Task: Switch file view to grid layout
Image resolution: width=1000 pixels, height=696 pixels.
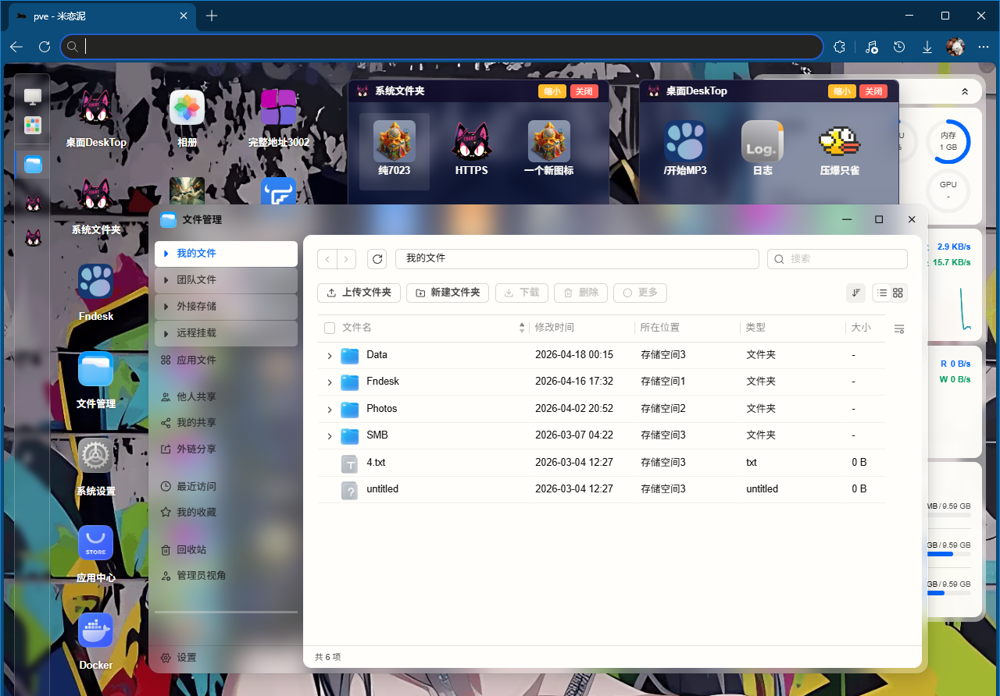Action: pyautogui.click(x=897, y=293)
